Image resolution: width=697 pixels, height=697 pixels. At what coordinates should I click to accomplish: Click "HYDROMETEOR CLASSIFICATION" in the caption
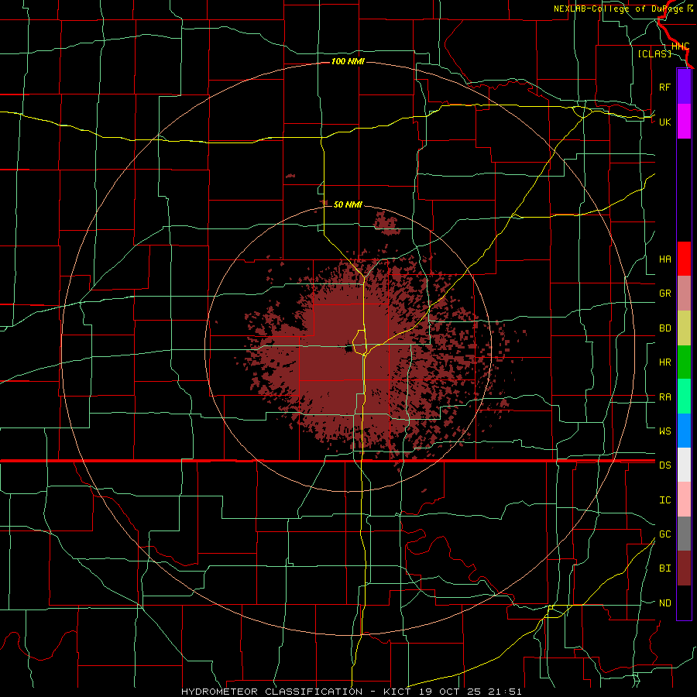[x=272, y=692]
